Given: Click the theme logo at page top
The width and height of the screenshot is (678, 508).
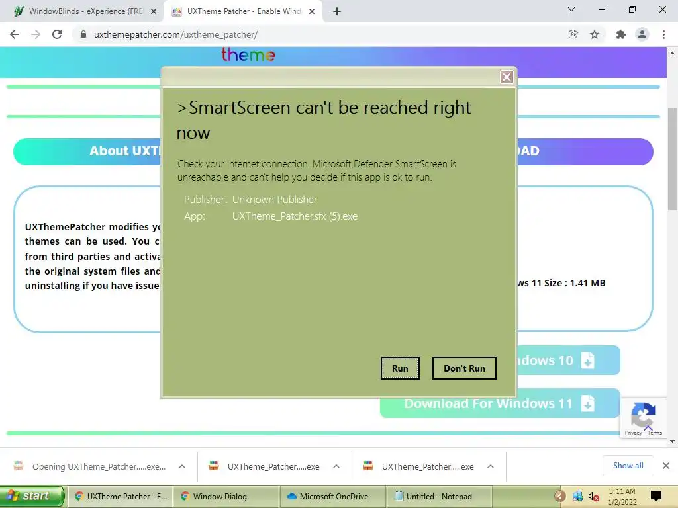Looking at the screenshot, I should pyautogui.click(x=248, y=55).
